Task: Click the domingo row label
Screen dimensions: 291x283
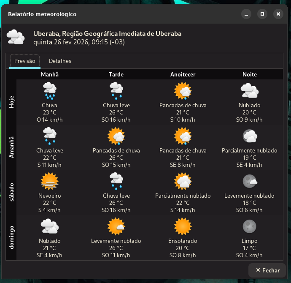Action: (11, 238)
